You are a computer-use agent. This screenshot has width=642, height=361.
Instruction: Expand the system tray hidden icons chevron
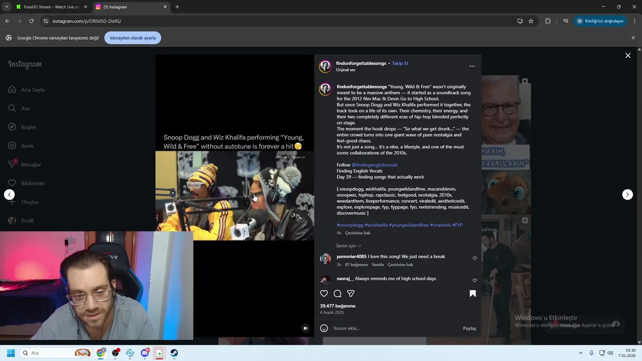point(581,353)
